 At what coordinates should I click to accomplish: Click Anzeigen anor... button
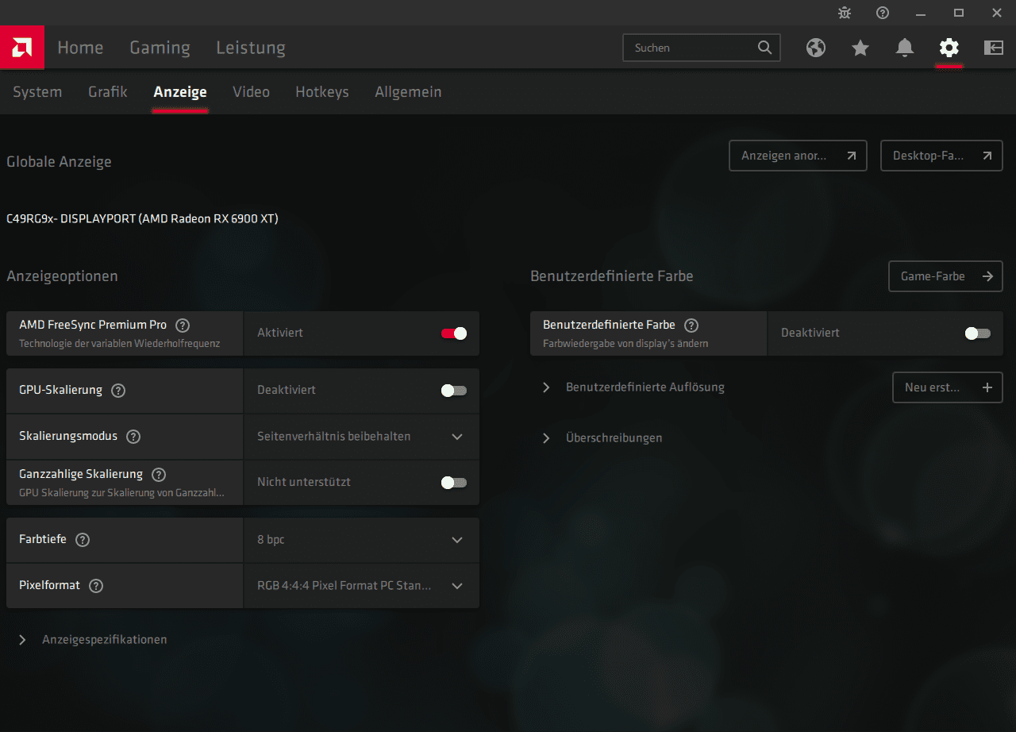pyautogui.click(x=798, y=156)
